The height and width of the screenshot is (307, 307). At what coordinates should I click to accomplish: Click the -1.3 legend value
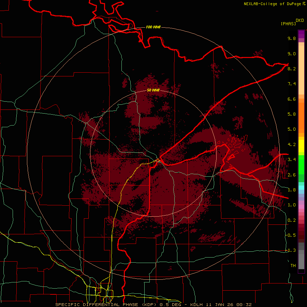pos(291,250)
